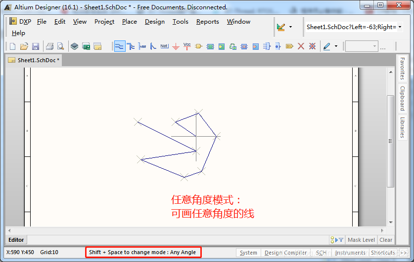Open the Favorites side panel
414x262 pixels.
point(403,68)
